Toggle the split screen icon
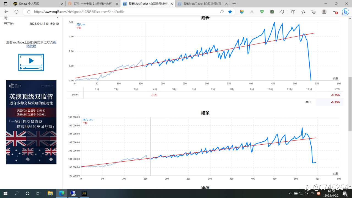The width and height of the screenshot is (352, 198). coord(293,12)
